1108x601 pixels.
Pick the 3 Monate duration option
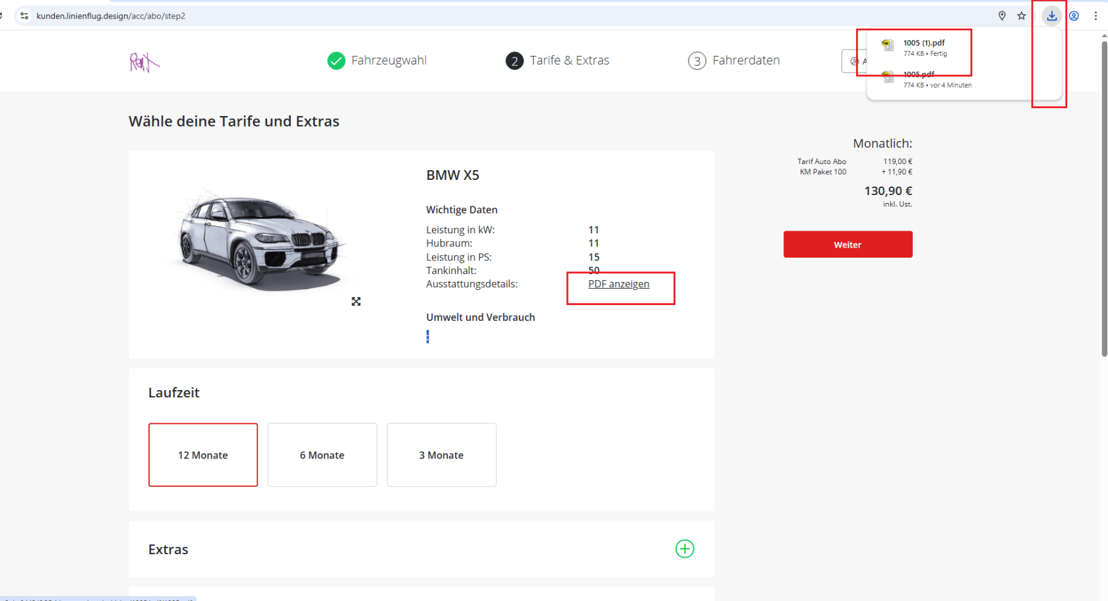[x=441, y=455]
